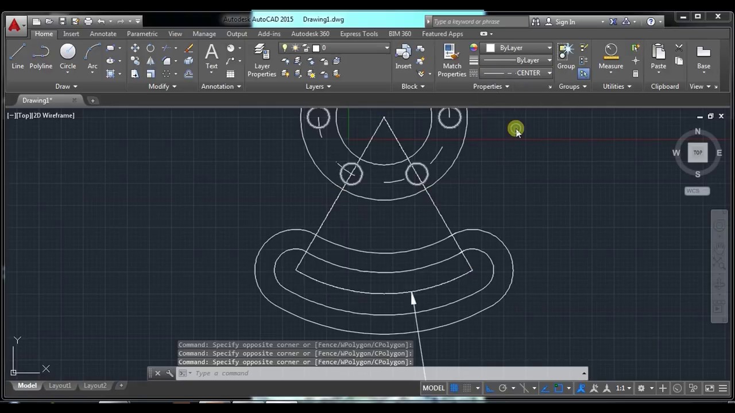The height and width of the screenshot is (413, 735).
Task: Click Match Properties tool
Action: pos(452,61)
